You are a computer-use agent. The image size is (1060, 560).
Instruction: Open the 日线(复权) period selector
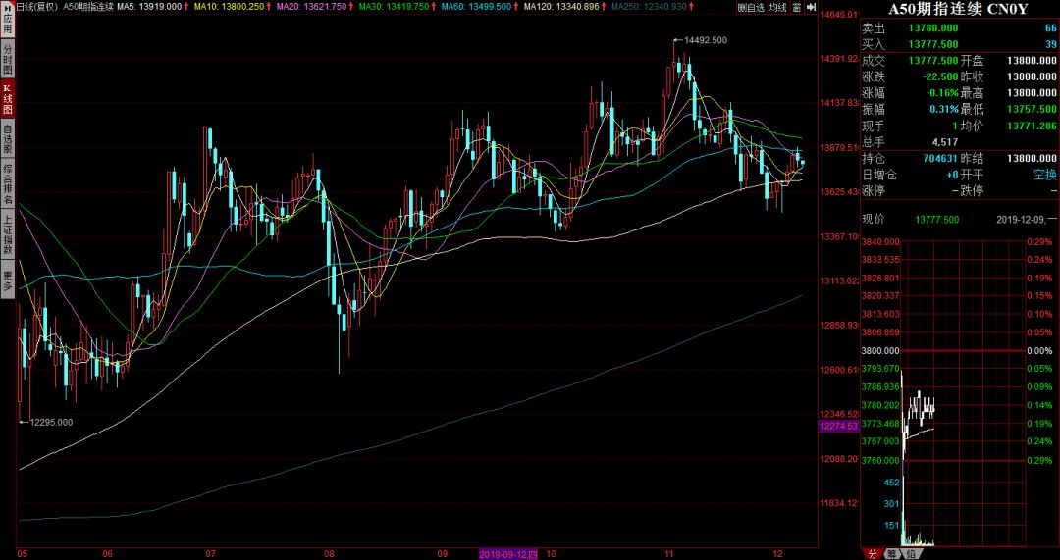[x=36, y=6]
